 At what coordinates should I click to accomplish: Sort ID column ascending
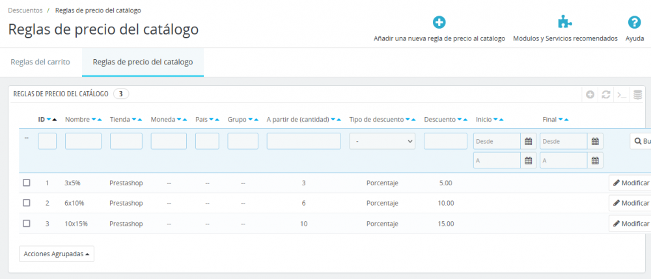point(55,120)
